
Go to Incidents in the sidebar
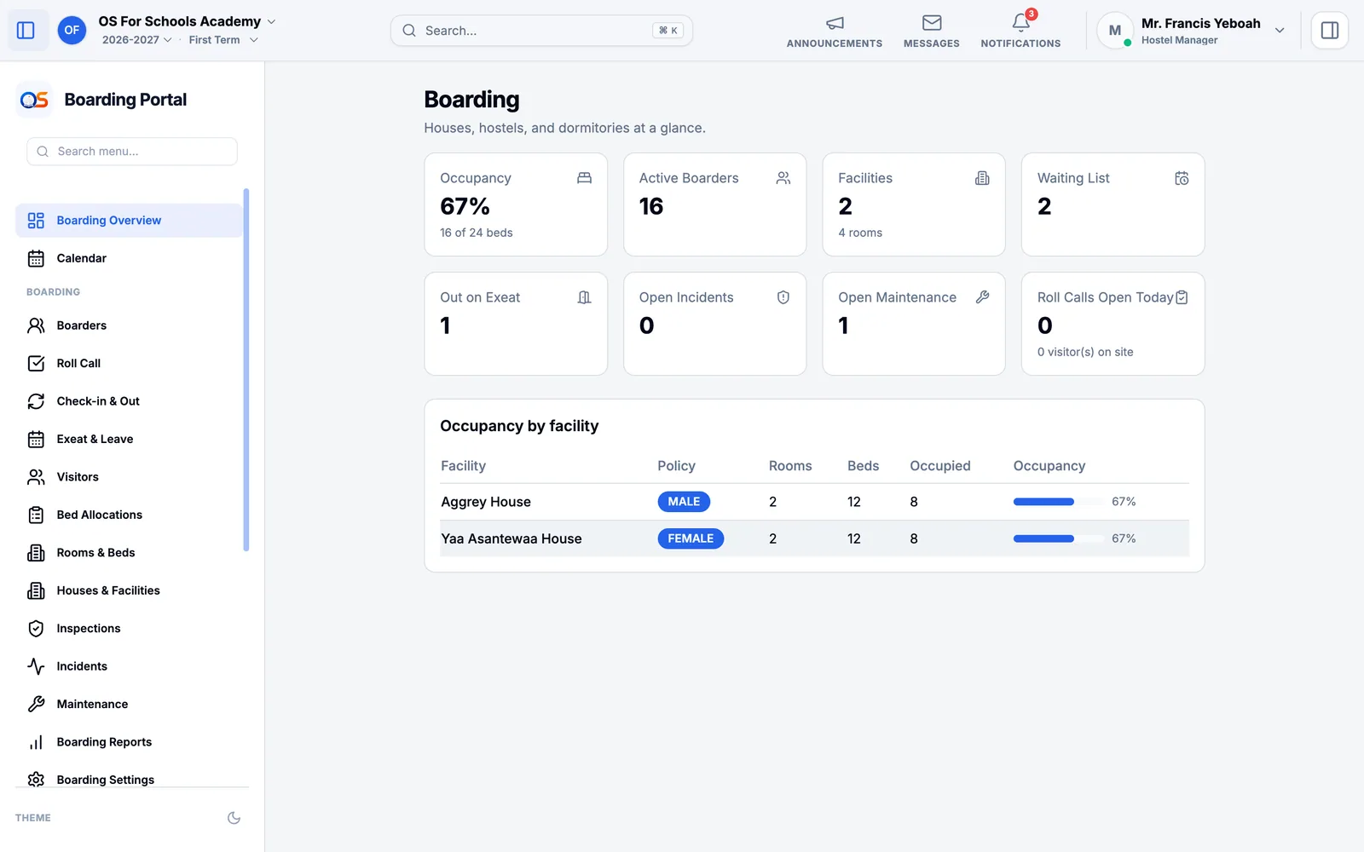129,666
